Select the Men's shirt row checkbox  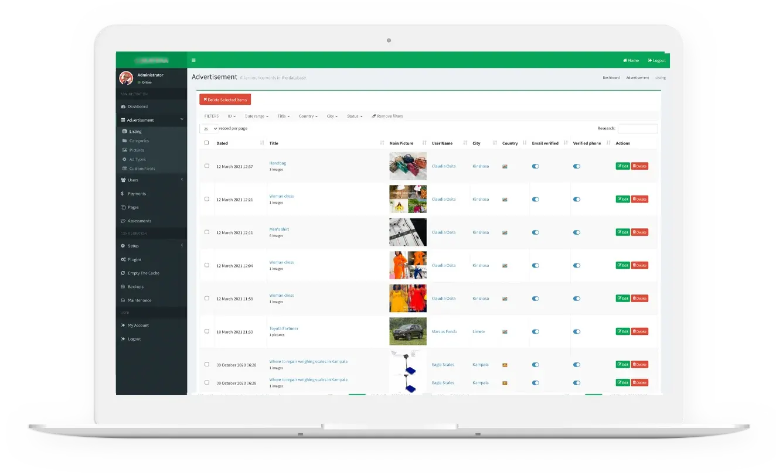coord(206,232)
